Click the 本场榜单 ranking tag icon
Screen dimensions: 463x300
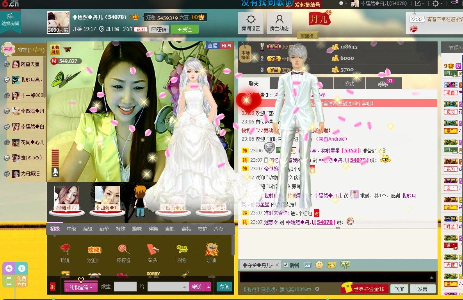(x=246, y=55)
